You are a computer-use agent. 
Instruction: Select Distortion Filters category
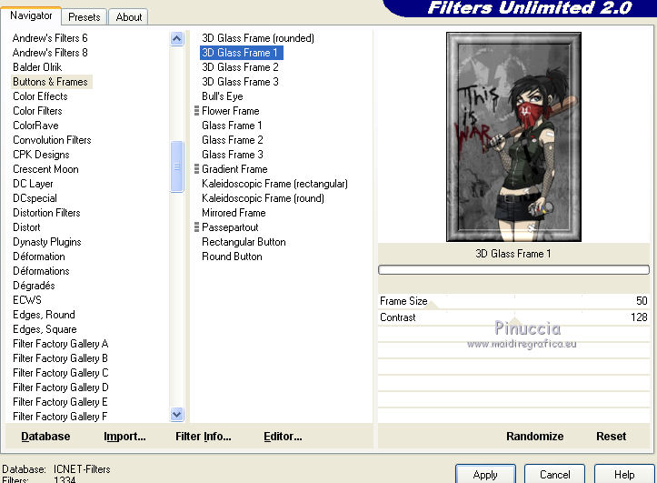[x=46, y=213]
